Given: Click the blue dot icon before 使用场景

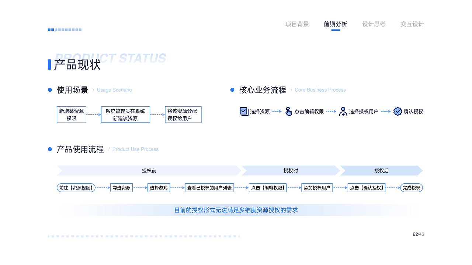Looking at the screenshot, I should 50,89.
